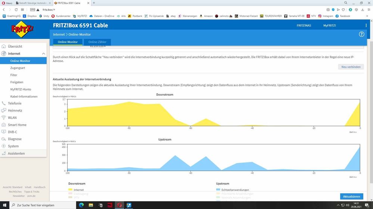Click the yellow Internet legend swatch
Image resolution: width=373 pixels, height=209 pixels.
tap(70, 190)
